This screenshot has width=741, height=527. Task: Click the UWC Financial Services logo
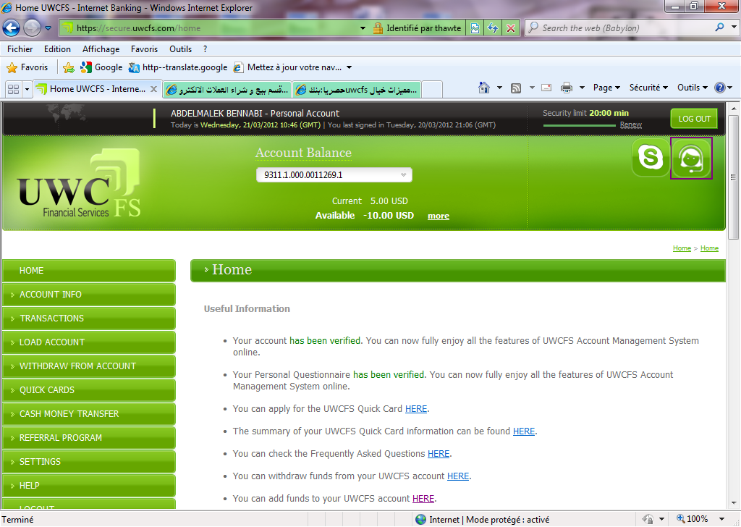pyautogui.click(x=80, y=183)
